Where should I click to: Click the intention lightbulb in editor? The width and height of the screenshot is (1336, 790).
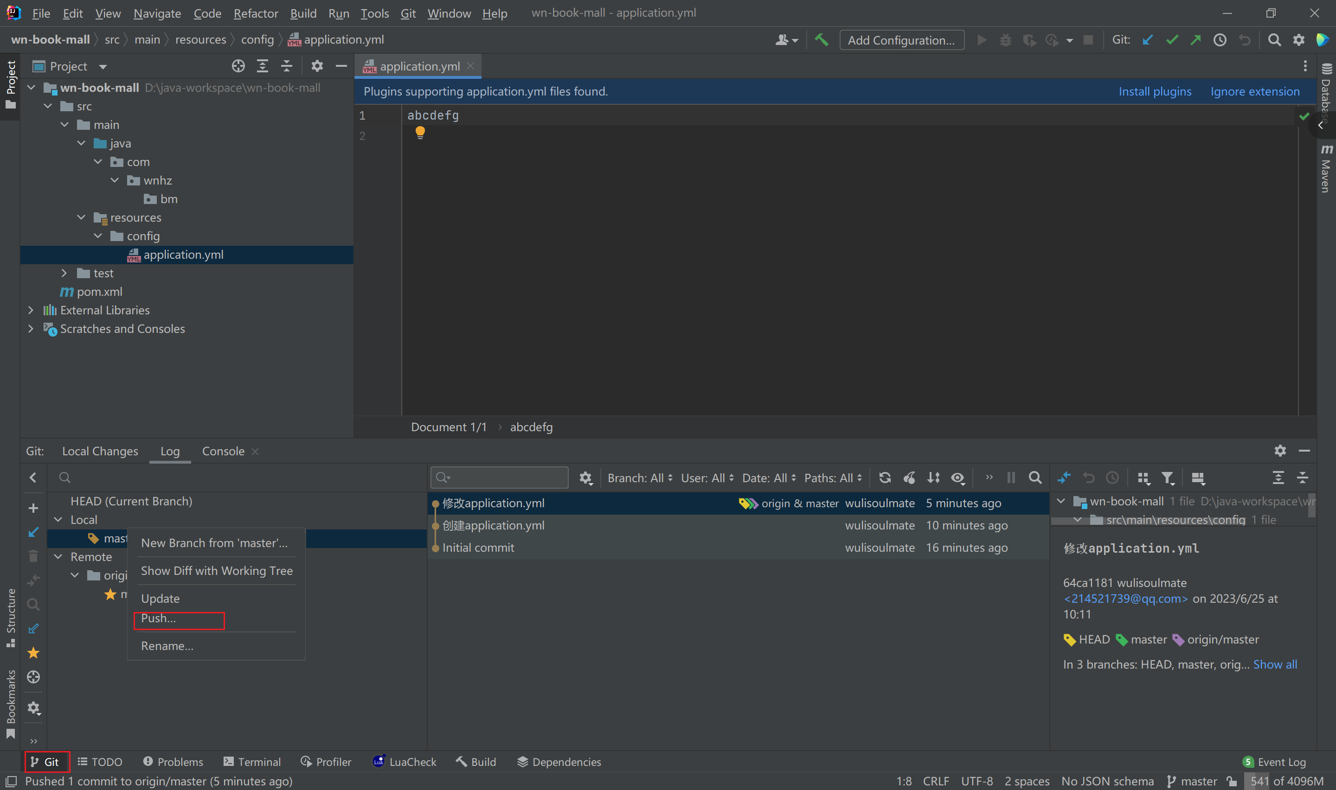[x=420, y=132]
